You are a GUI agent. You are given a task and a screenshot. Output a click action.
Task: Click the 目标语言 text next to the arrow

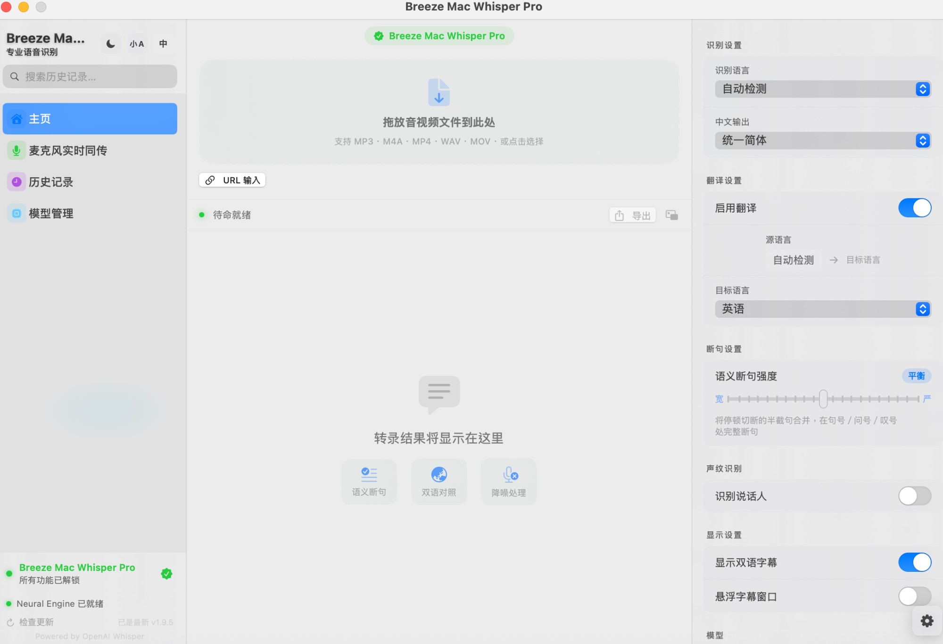click(863, 260)
